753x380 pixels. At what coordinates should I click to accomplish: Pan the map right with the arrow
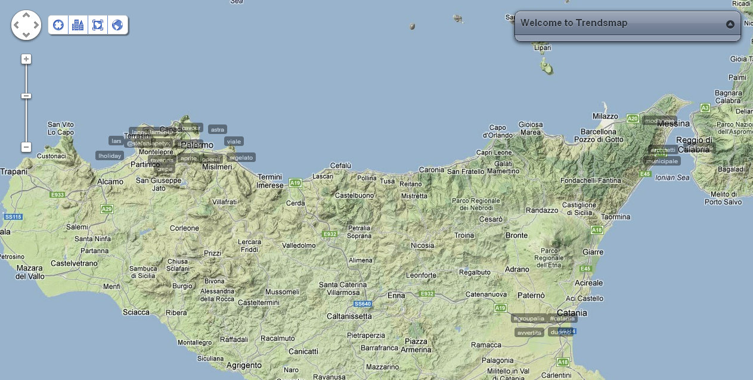point(35,25)
